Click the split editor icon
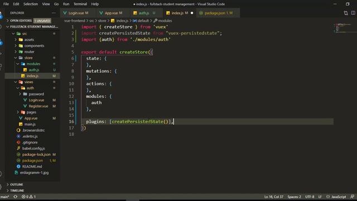Image resolution: width=357 pixels, height=201 pixels. pyautogui.click(x=353, y=13)
